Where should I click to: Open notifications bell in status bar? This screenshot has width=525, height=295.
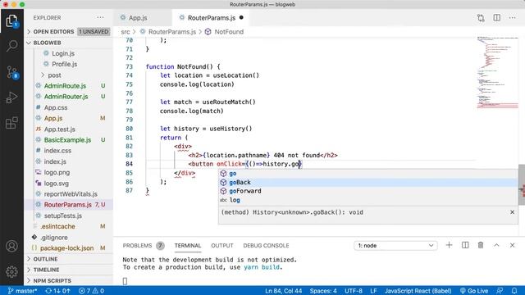[514, 291]
